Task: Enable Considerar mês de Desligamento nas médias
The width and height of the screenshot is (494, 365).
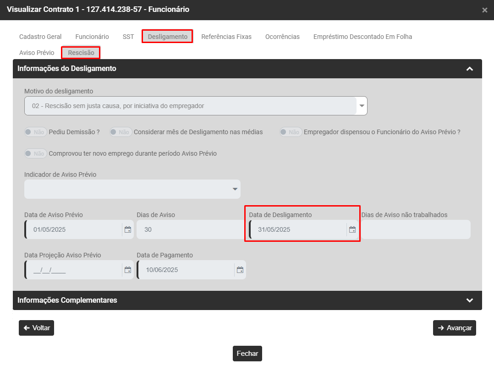Action: 121,132
